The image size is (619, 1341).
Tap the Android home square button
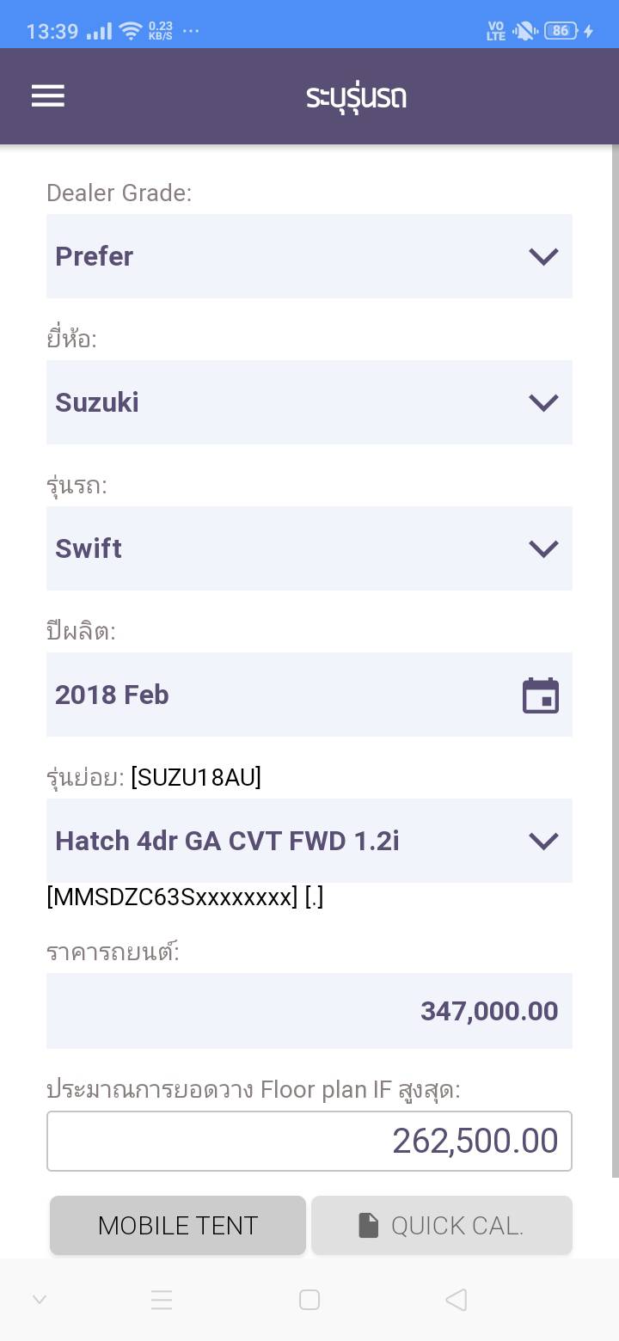pos(309,1300)
